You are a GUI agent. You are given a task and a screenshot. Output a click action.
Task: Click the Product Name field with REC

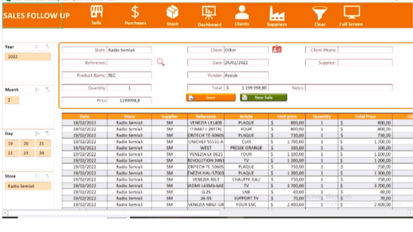(x=129, y=75)
